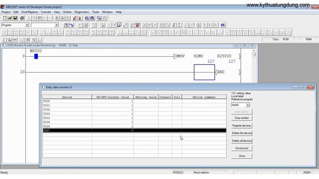319x179 pixels.
Task: Click the Print icon in toolbar
Action: (x=22, y=18)
